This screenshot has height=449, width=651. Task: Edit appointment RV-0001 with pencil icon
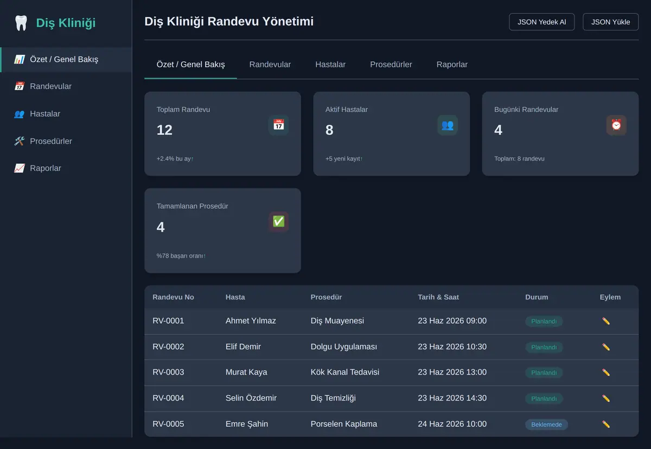[x=606, y=321]
